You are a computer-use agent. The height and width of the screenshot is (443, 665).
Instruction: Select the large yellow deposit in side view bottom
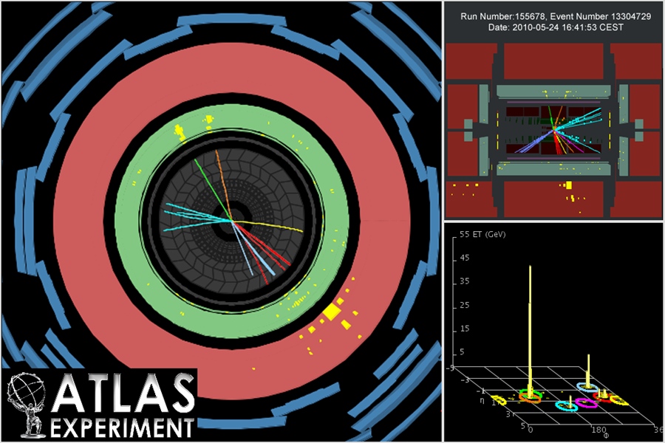click(569, 185)
